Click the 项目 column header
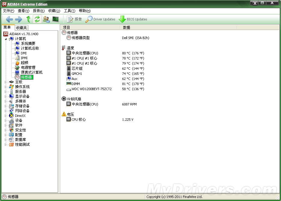The image size is (281, 201). click(90, 27)
